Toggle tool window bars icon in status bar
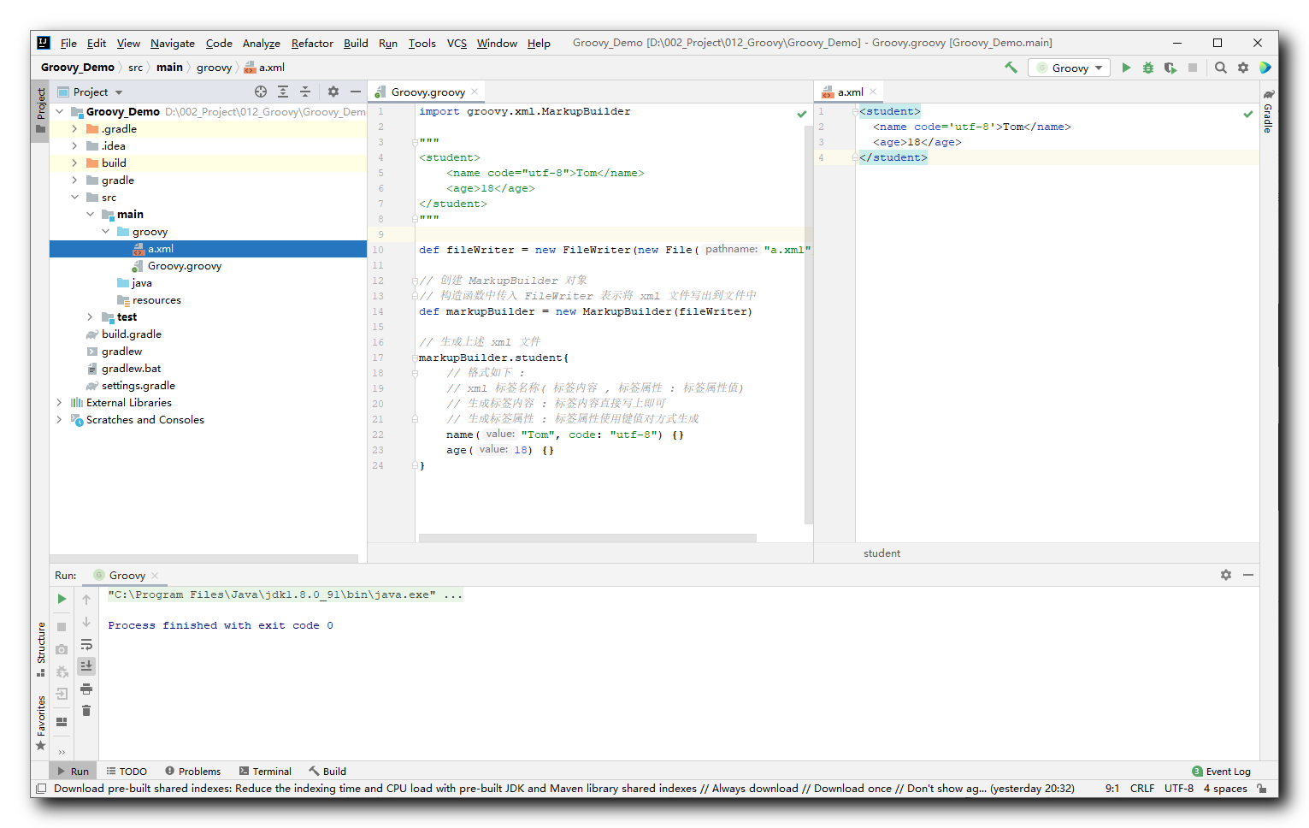 tap(40, 789)
